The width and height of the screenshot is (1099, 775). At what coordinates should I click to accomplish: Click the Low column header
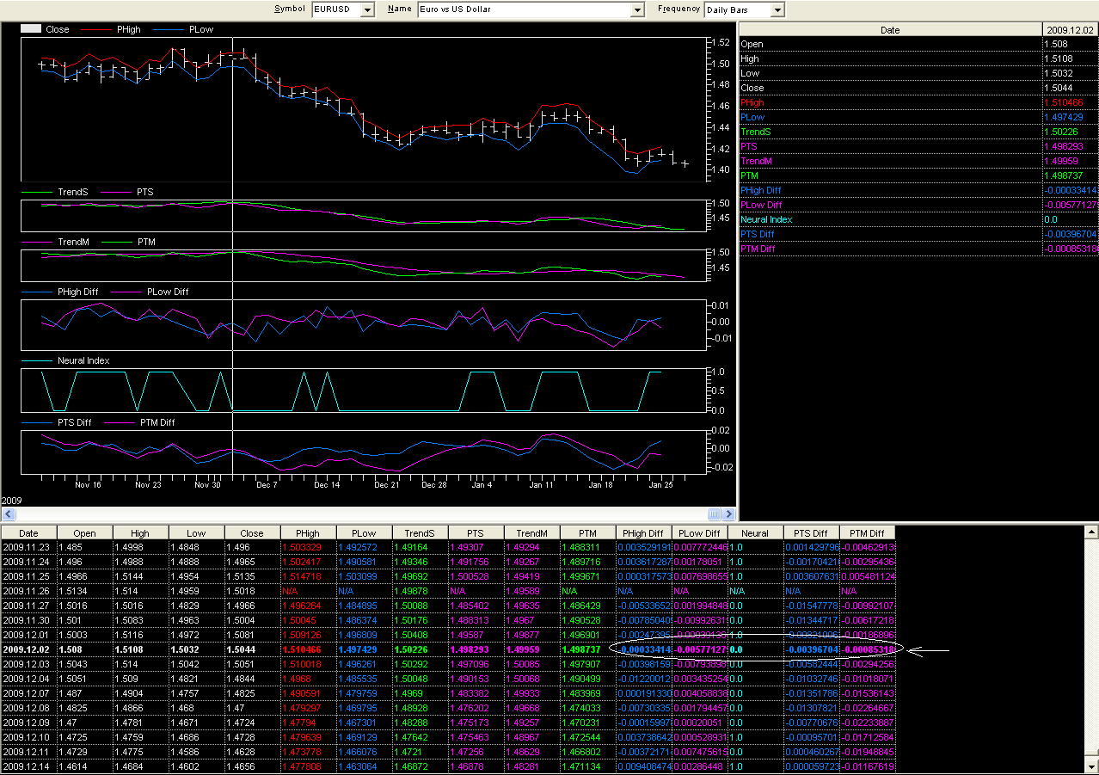(196, 533)
